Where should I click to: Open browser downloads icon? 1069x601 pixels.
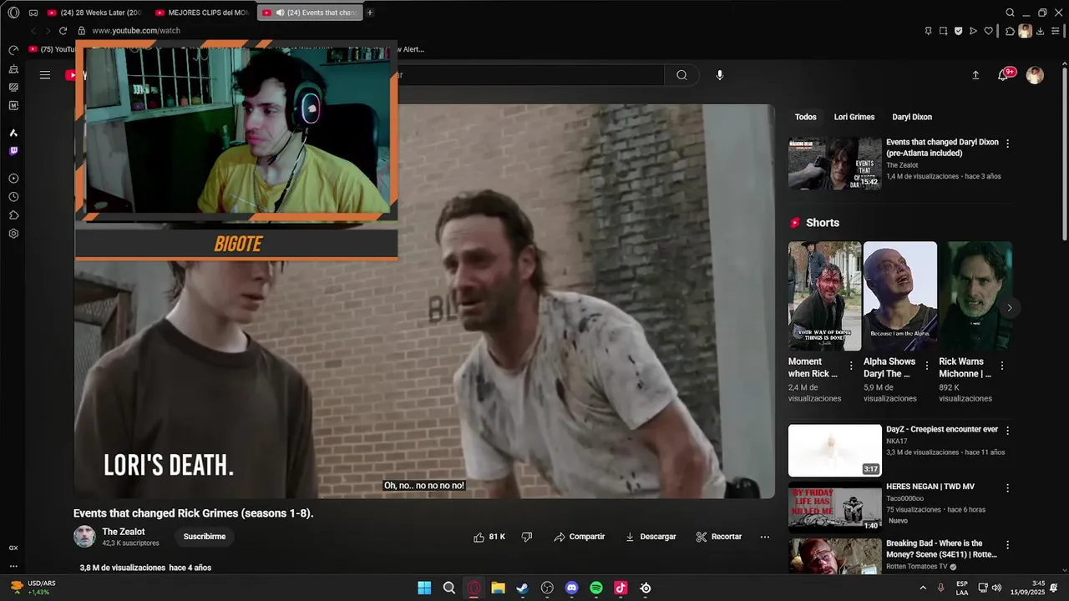click(1041, 31)
